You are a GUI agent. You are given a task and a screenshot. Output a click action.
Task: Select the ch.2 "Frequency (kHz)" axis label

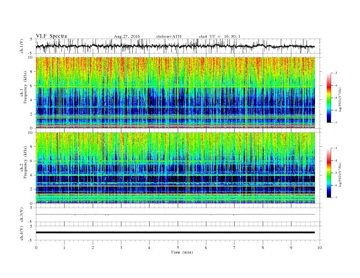pos(25,162)
